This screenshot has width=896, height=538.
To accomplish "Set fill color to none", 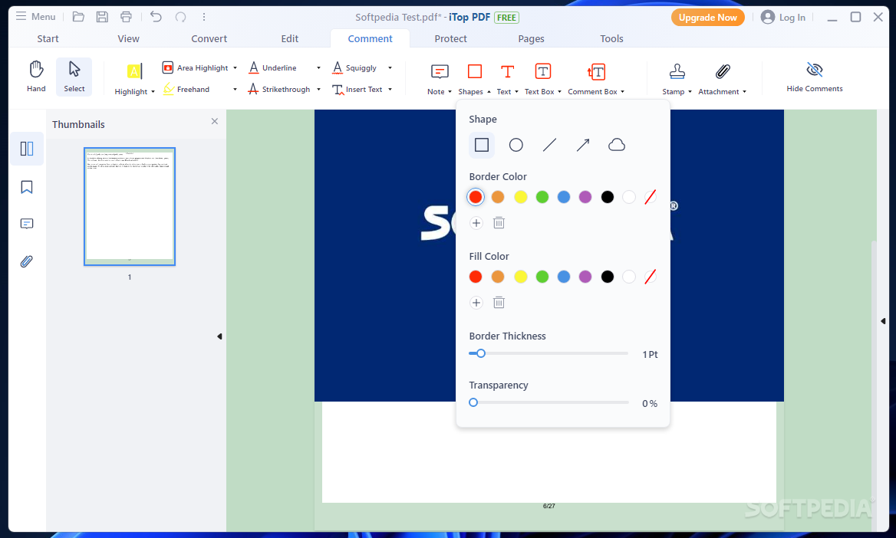I will click(651, 277).
